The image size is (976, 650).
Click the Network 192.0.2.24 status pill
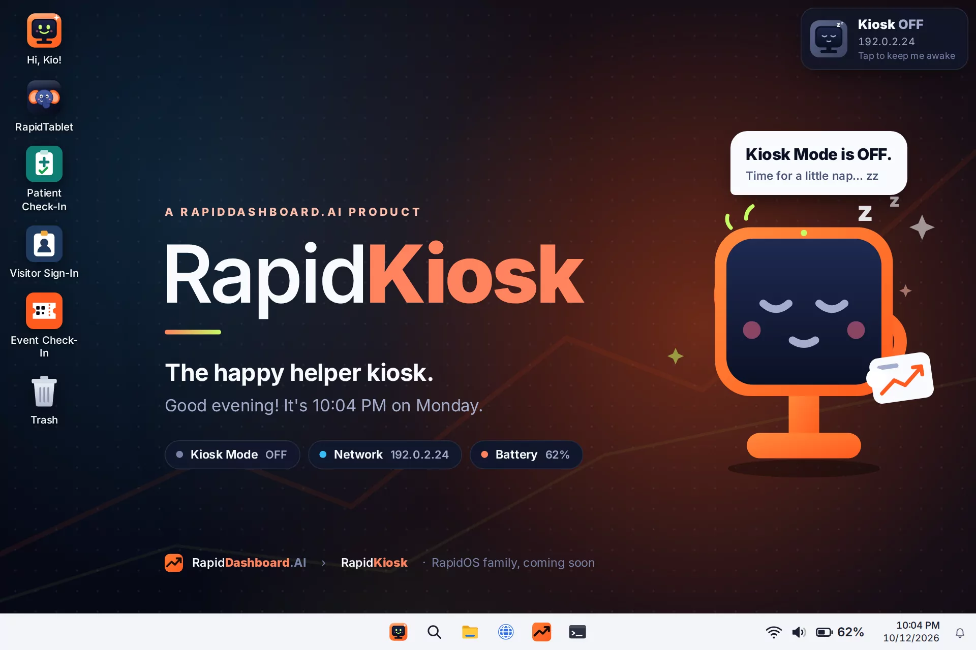pos(385,454)
